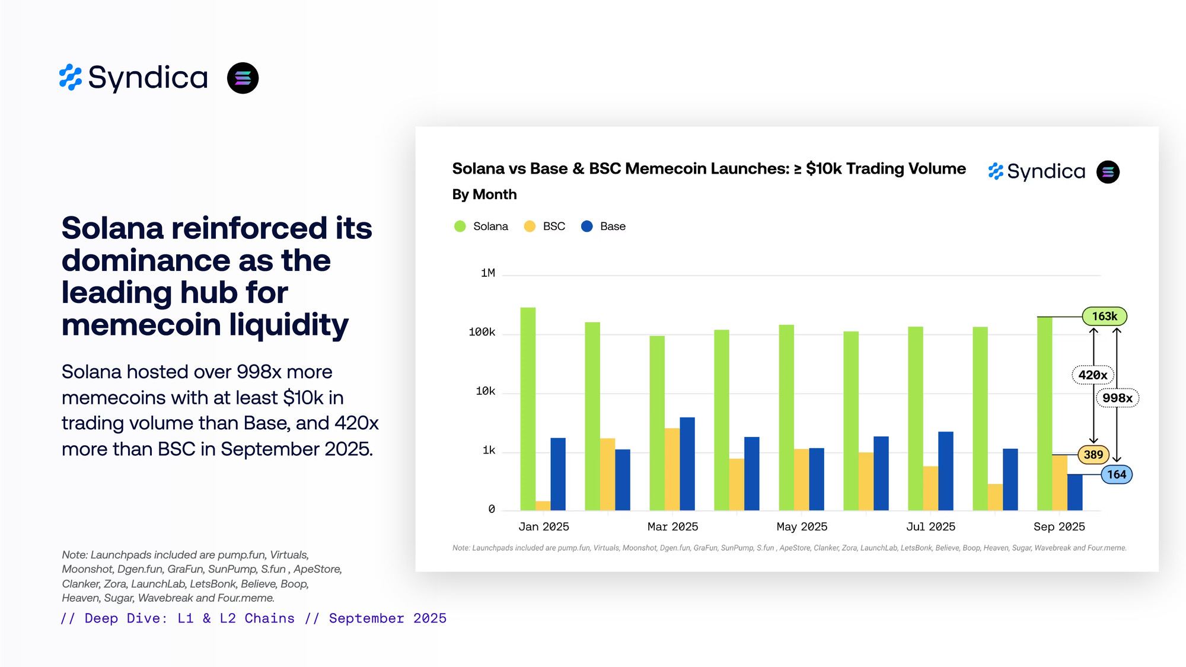1186x667 pixels.
Task: Toggle the blue Base legend dot
Action: coord(587,226)
